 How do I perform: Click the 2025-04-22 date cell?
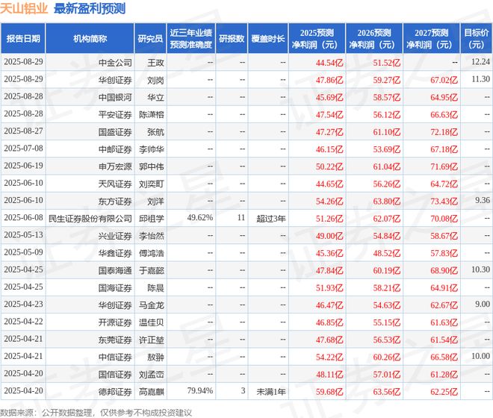[x=24, y=322]
